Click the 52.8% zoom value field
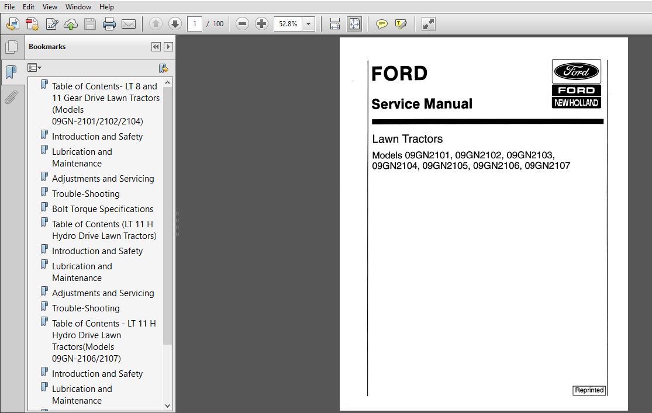Screen dimensions: 652x413 pos(288,24)
